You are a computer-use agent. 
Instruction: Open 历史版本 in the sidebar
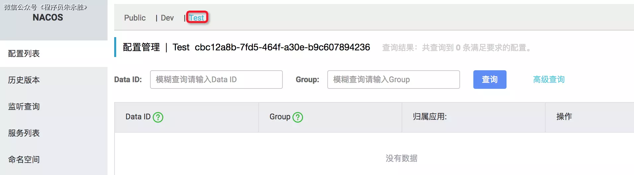tap(24, 80)
